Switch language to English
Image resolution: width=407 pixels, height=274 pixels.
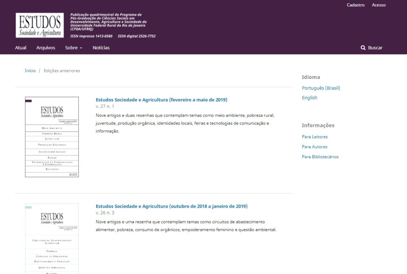point(309,98)
